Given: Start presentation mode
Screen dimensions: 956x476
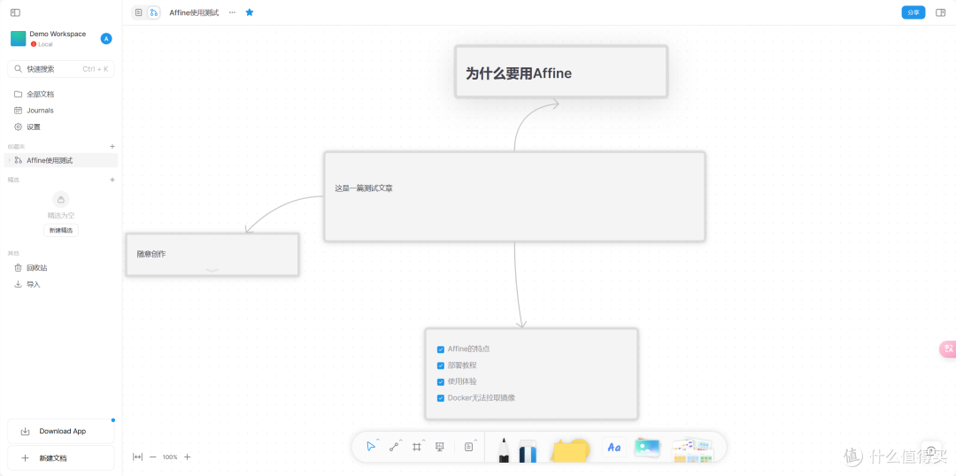Looking at the screenshot, I should [x=440, y=447].
